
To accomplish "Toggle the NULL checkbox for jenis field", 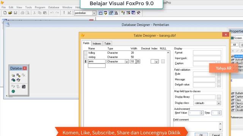I will click(x=163, y=61).
